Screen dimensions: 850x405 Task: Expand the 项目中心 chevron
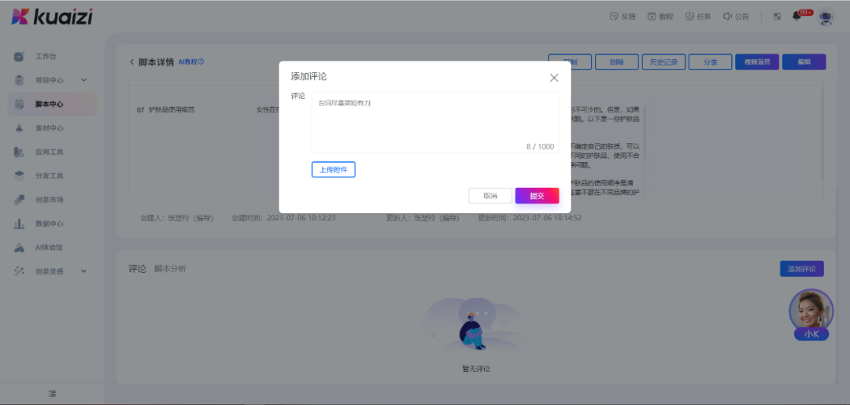tap(84, 80)
